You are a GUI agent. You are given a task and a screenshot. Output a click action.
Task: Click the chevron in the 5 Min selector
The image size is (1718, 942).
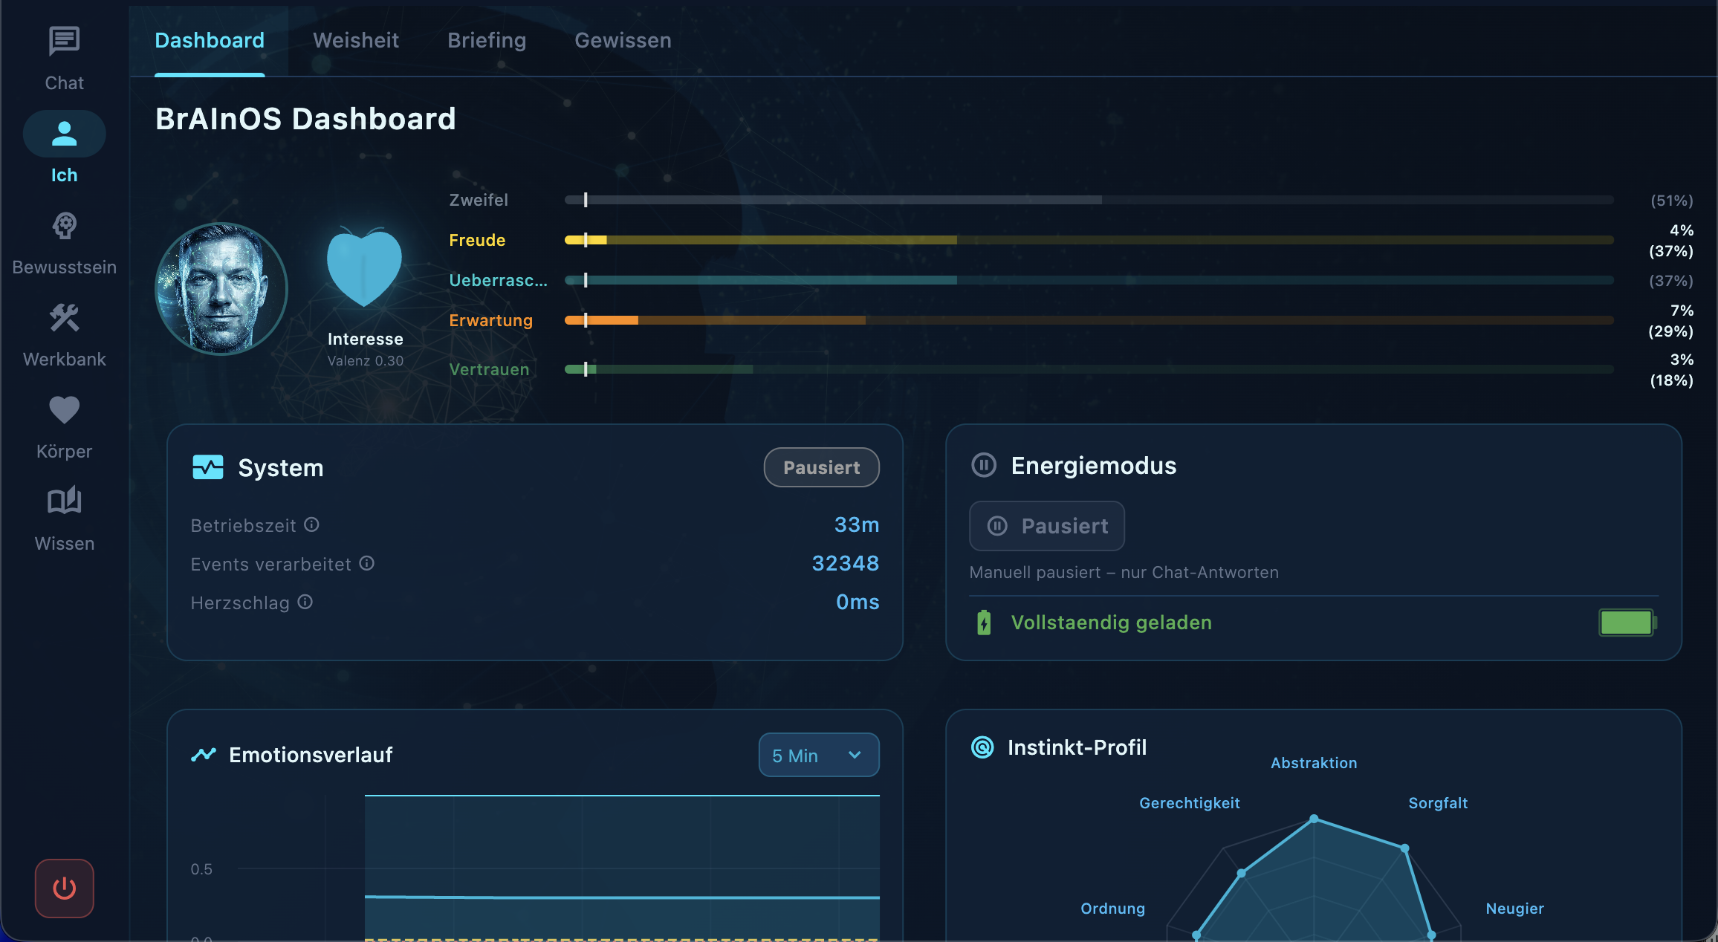pos(855,756)
